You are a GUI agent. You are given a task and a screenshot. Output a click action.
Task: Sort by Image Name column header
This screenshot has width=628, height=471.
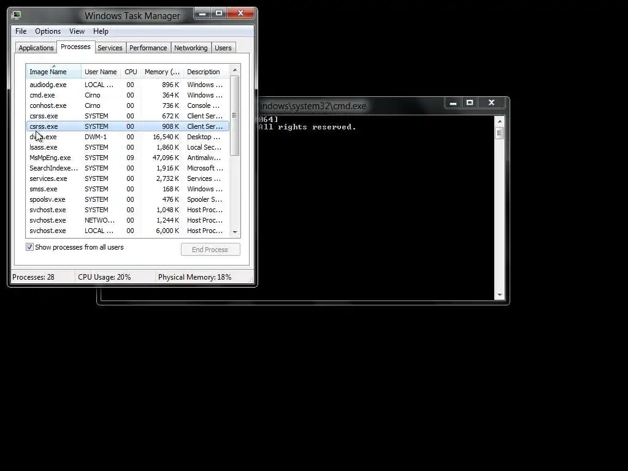(x=54, y=72)
